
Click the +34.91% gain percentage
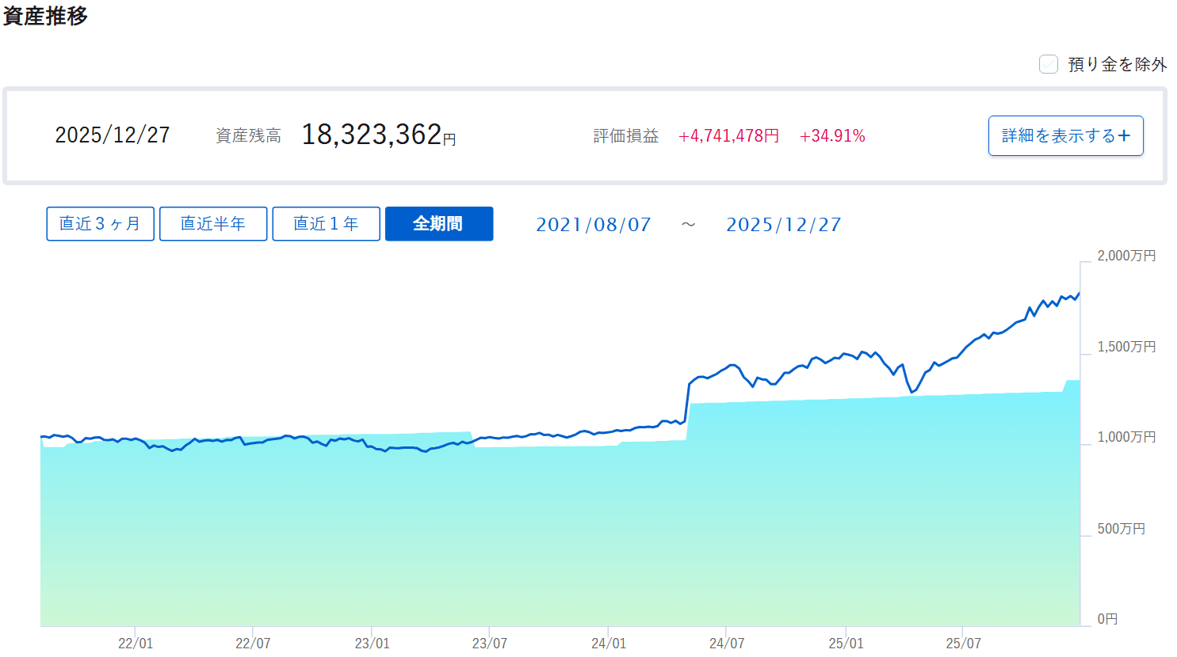pos(832,136)
